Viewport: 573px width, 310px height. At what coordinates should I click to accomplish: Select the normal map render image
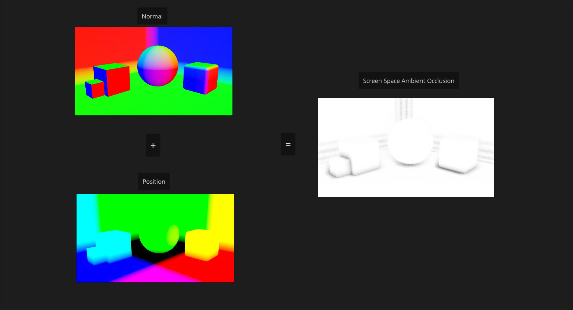[x=154, y=71]
